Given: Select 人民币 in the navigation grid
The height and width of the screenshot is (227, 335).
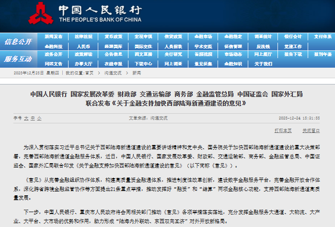Looking at the screenshot, I should pos(83,47).
